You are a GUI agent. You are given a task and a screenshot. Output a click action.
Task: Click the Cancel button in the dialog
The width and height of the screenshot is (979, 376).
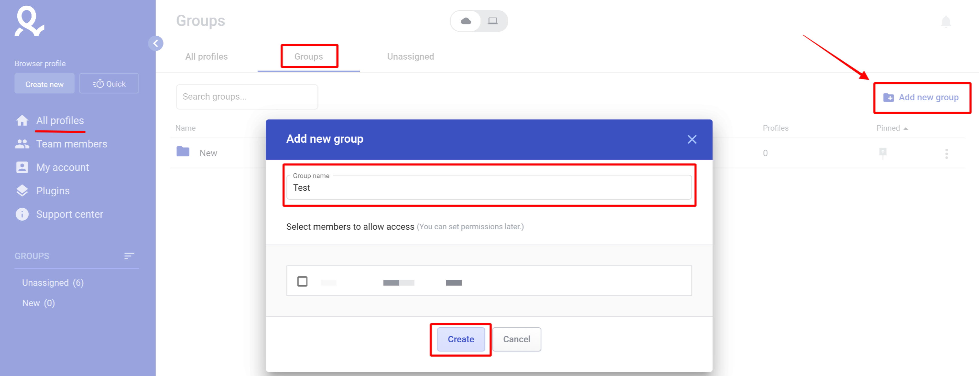517,339
